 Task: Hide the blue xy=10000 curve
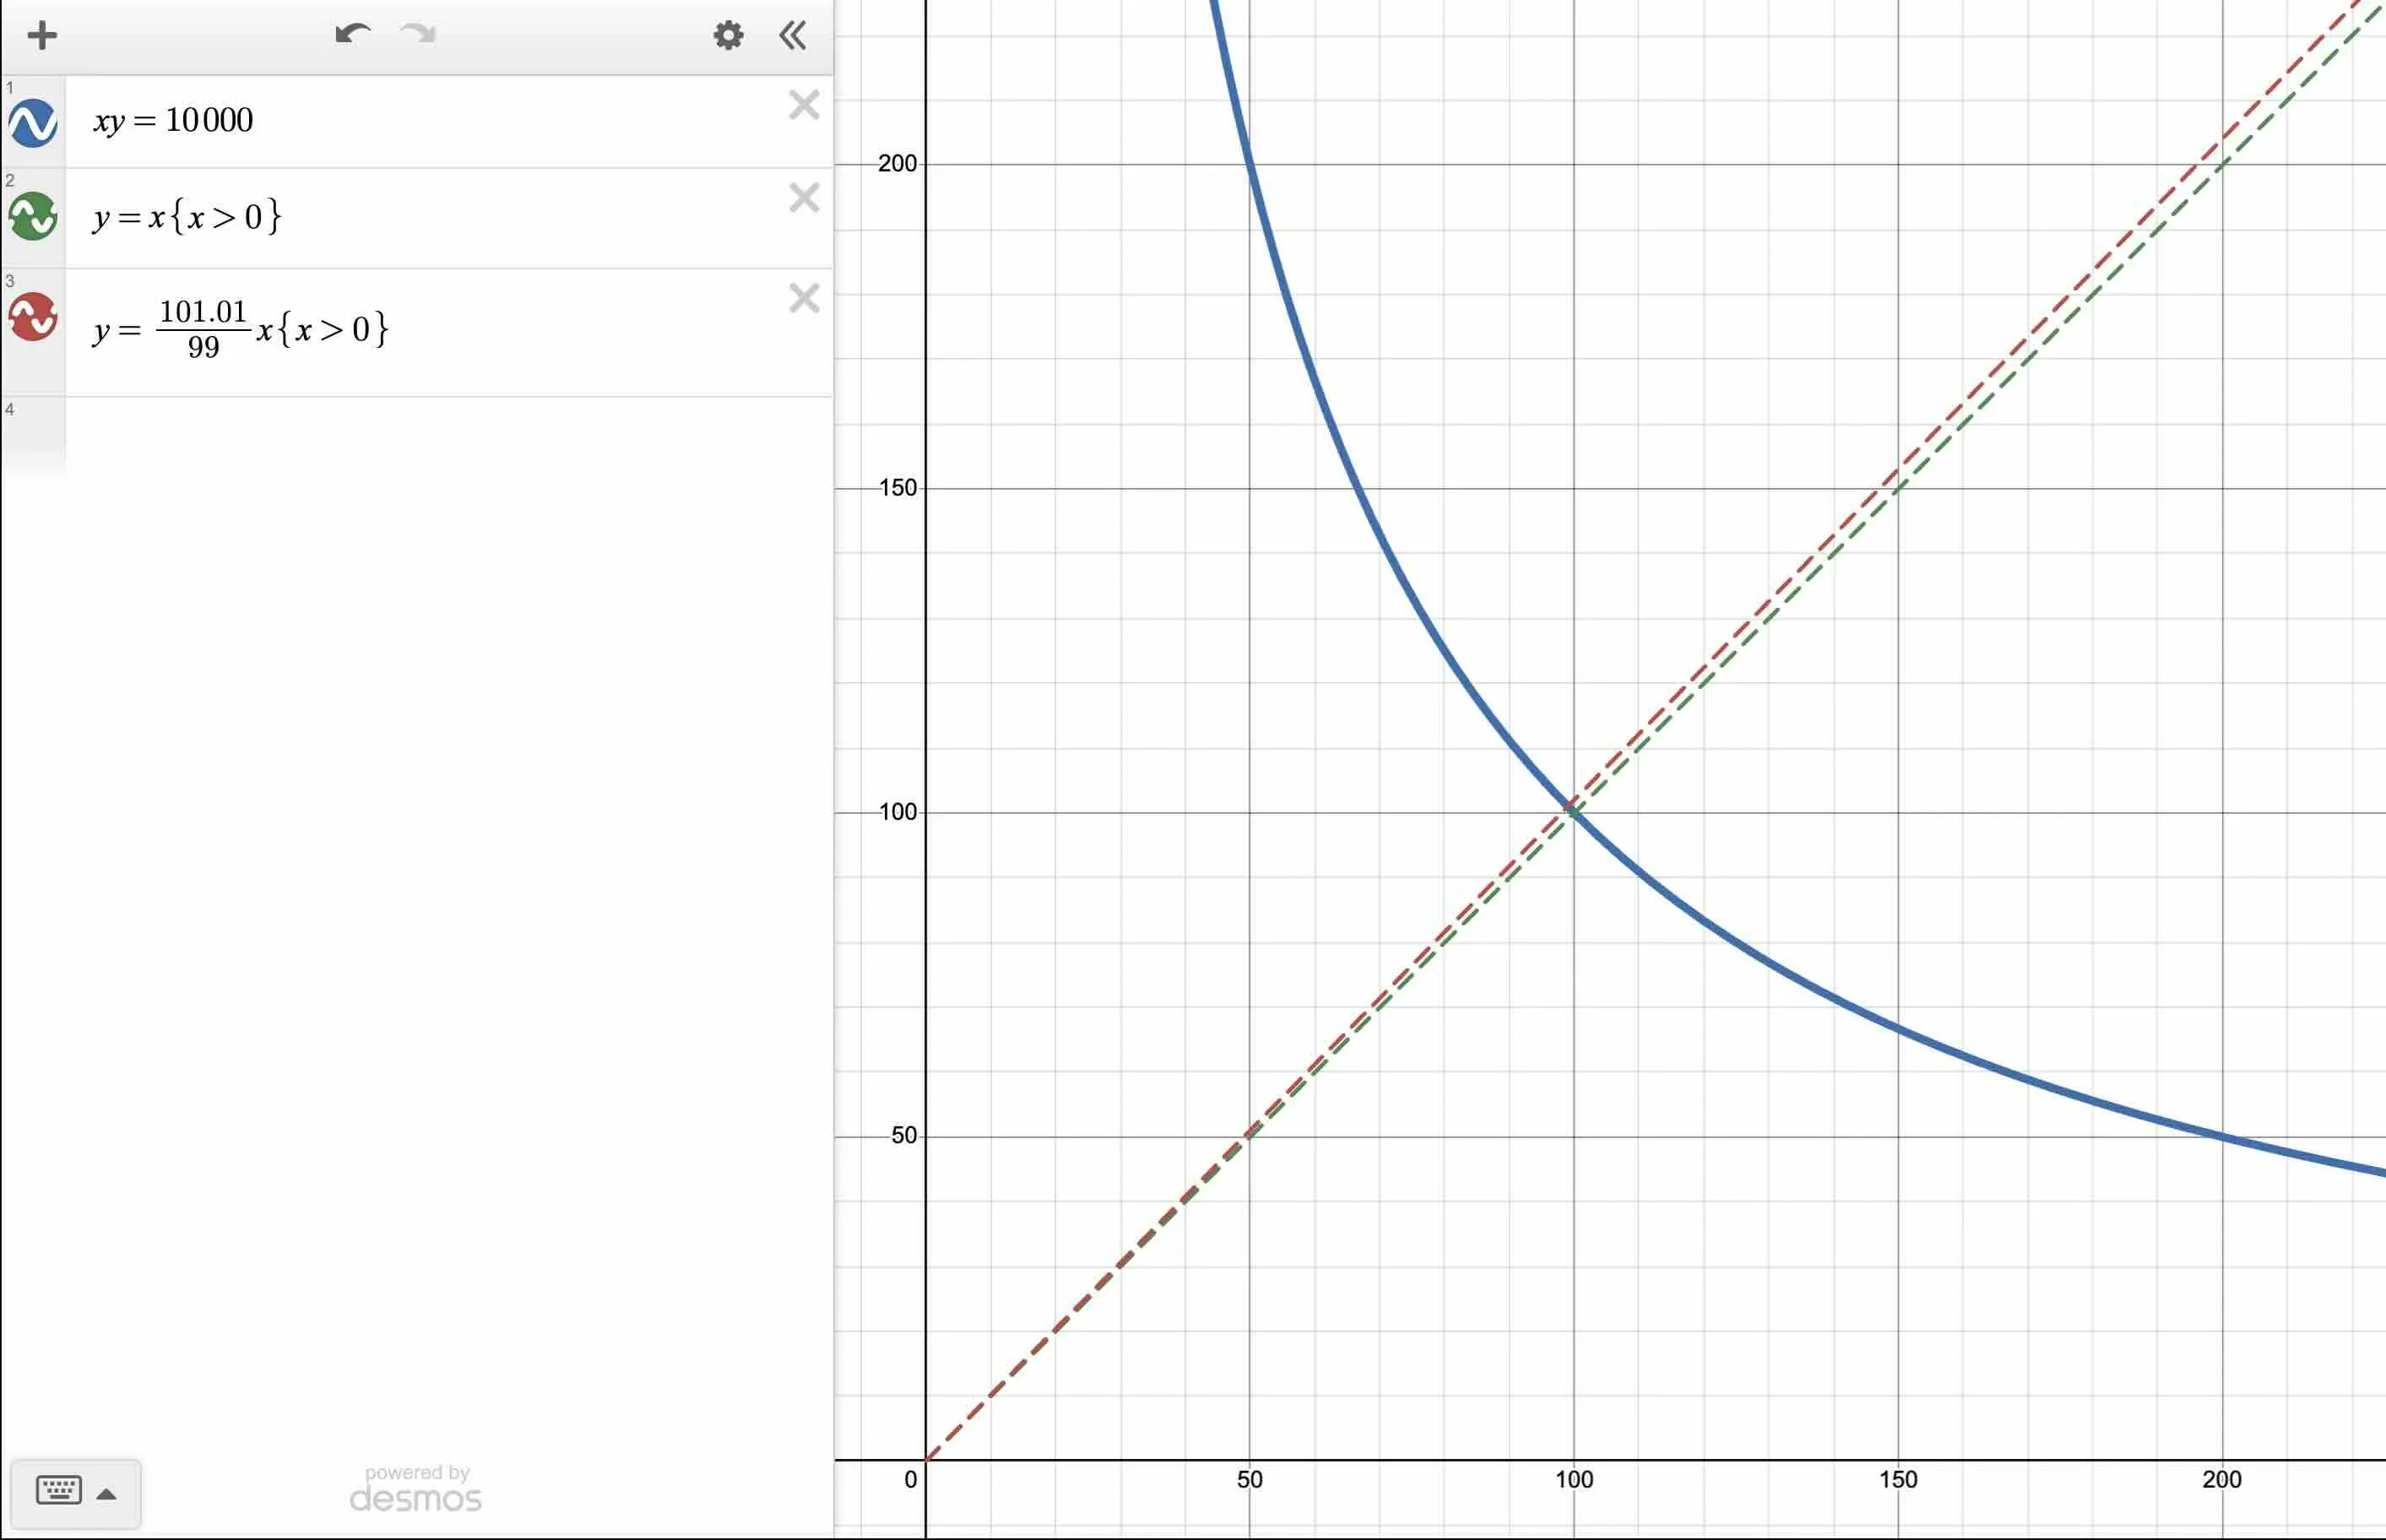(32, 120)
